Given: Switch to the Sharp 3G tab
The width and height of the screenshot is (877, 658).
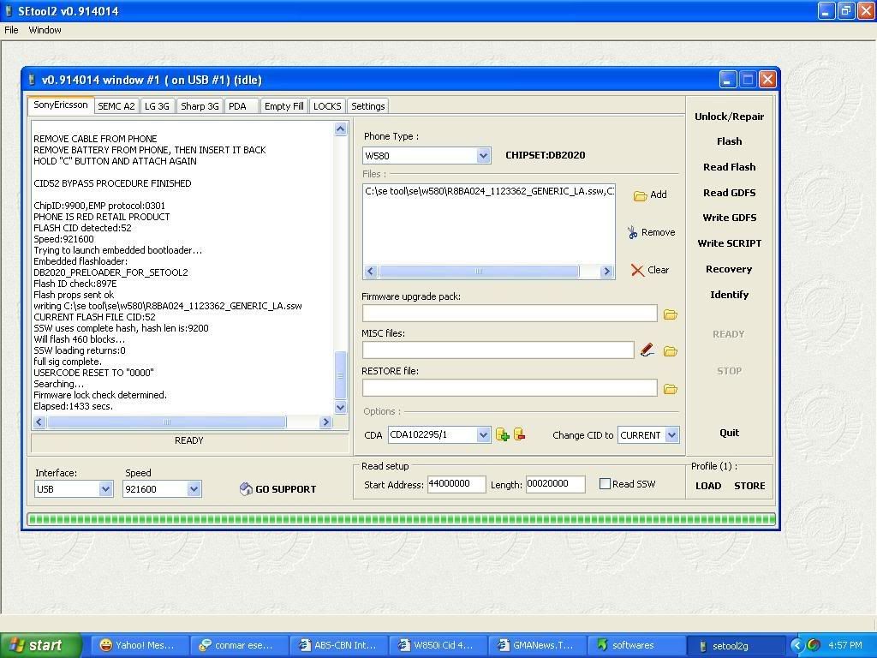Looking at the screenshot, I should [200, 106].
